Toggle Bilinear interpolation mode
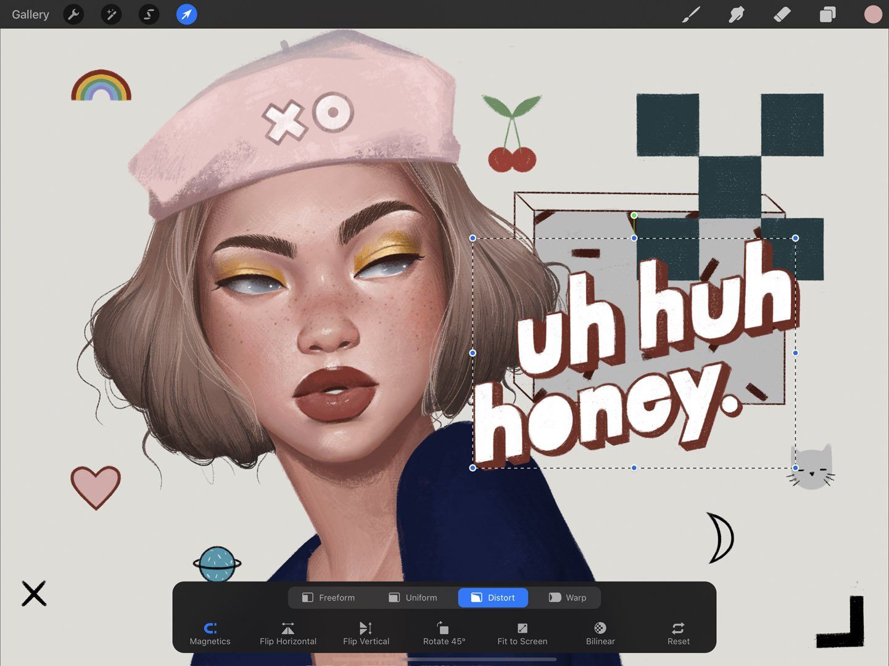889x666 pixels. click(x=599, y=633)
